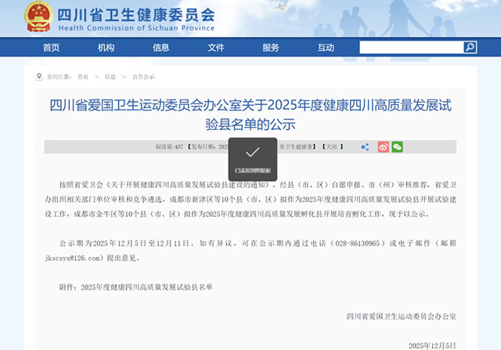Select the 文件 navigation item
This screenshot has height=350, width=501.
[x=216, y=48]
